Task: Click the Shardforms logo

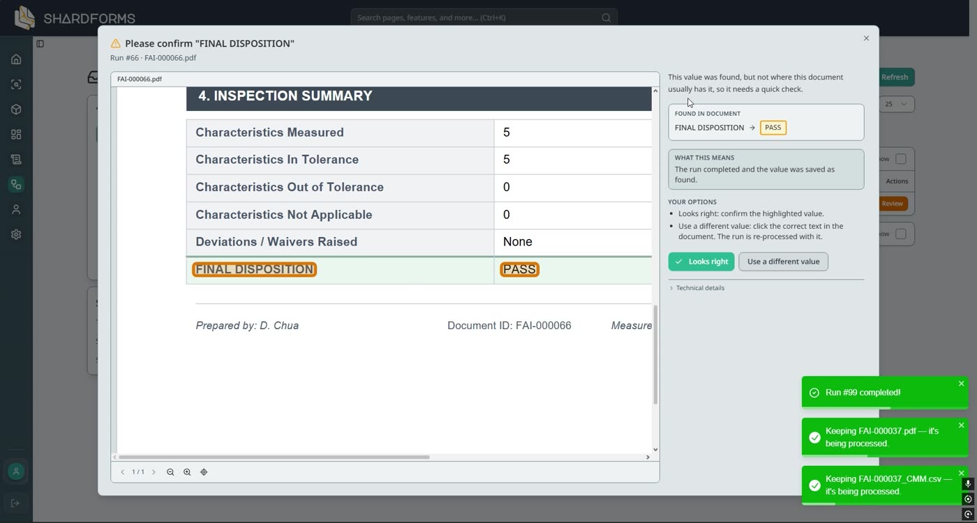Action: pos(75,17)
